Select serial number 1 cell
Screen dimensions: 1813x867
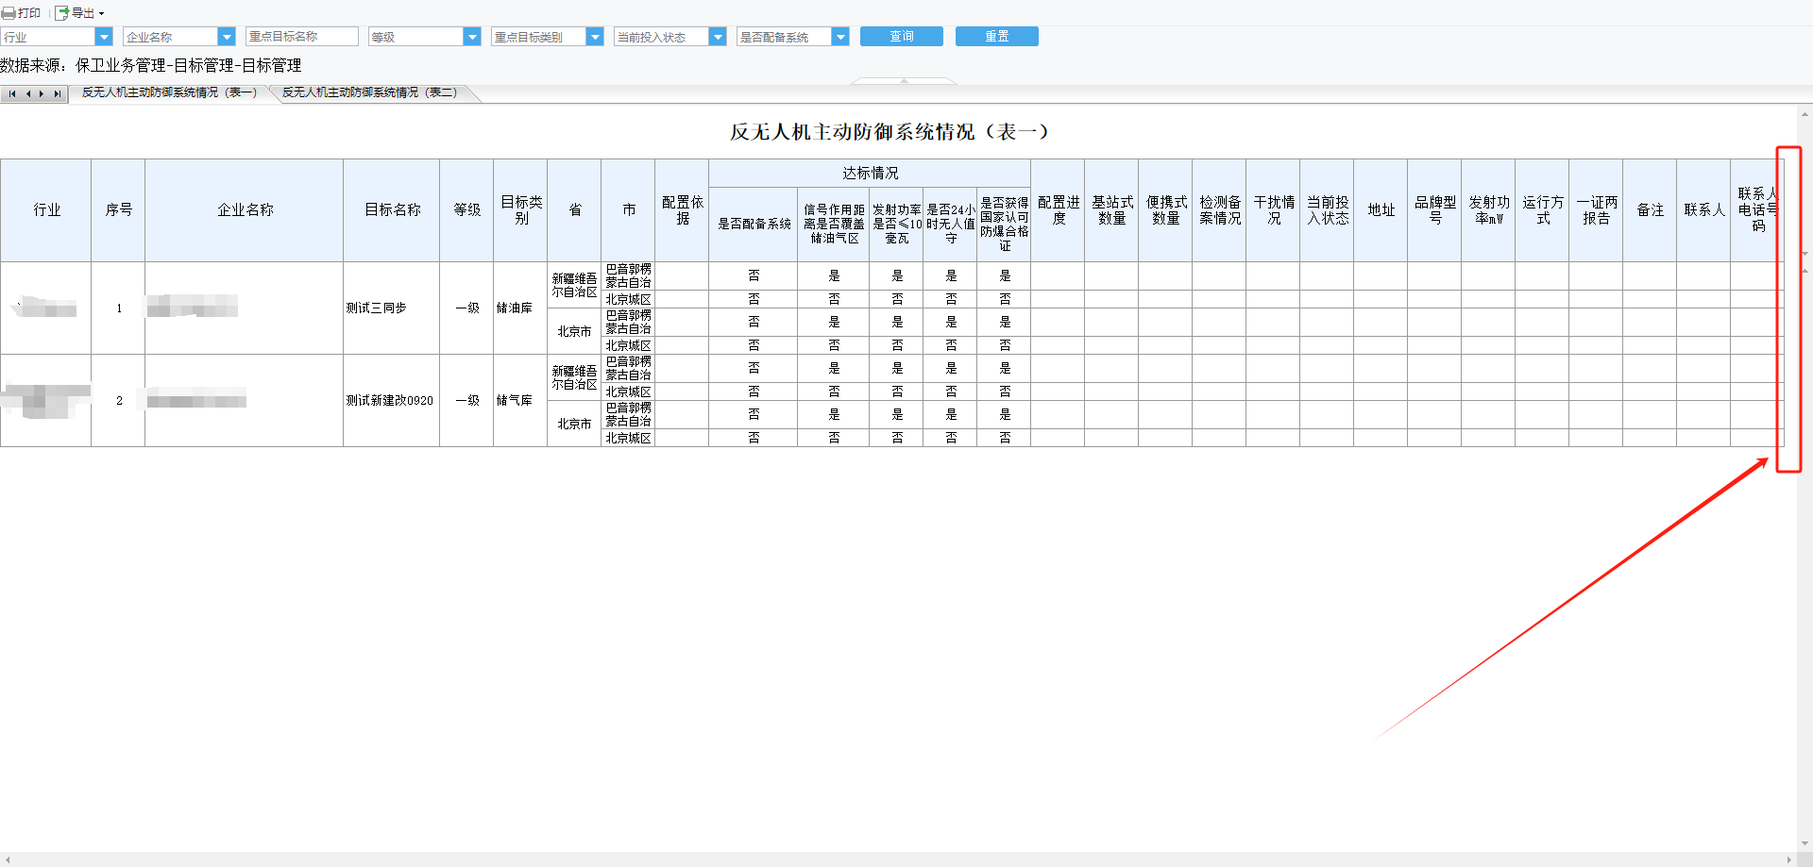click(118, 308)
